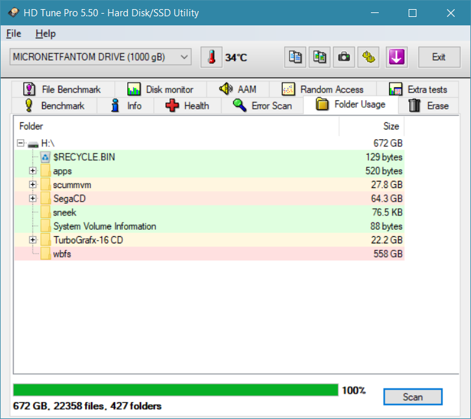The width and height of the screenshot is (471, 419).
Task: Click the H:\ drive icon
Action: [x=32, y=144]
